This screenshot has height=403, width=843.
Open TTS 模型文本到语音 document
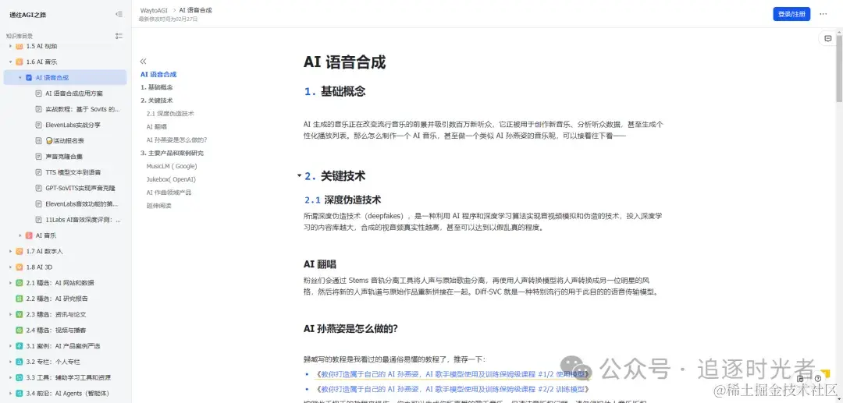tap(73, 172)
